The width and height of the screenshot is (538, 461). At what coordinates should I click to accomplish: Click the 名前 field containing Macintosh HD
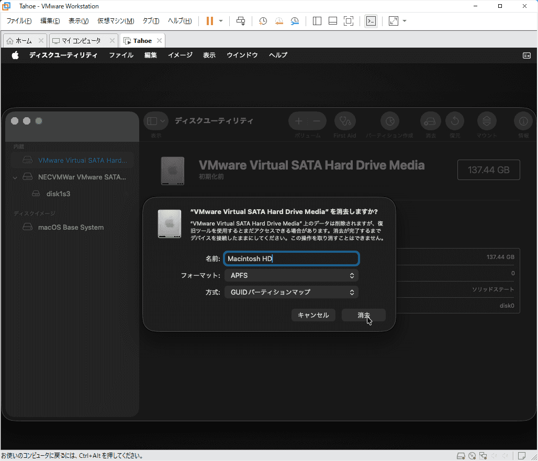(x=291, y=258)
